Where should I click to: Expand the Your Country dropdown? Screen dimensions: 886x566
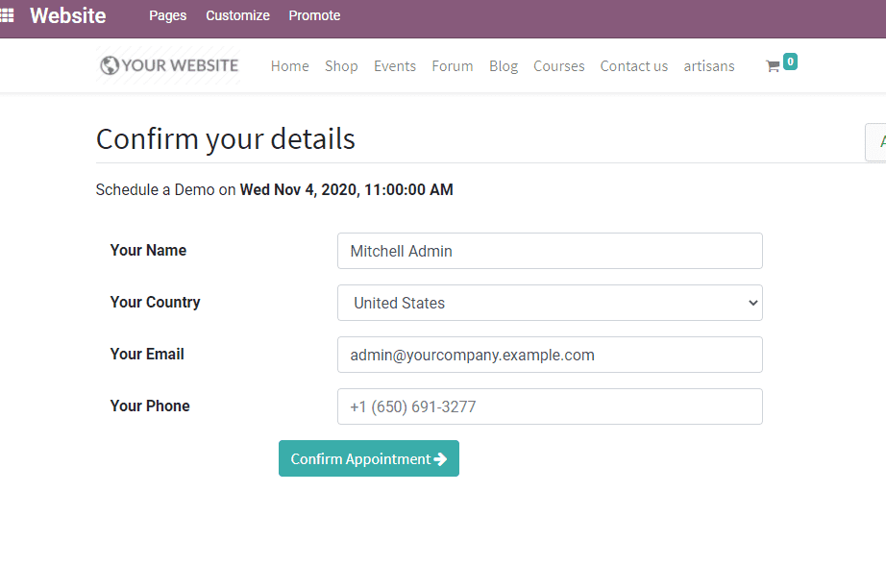[x=550, y=303]
